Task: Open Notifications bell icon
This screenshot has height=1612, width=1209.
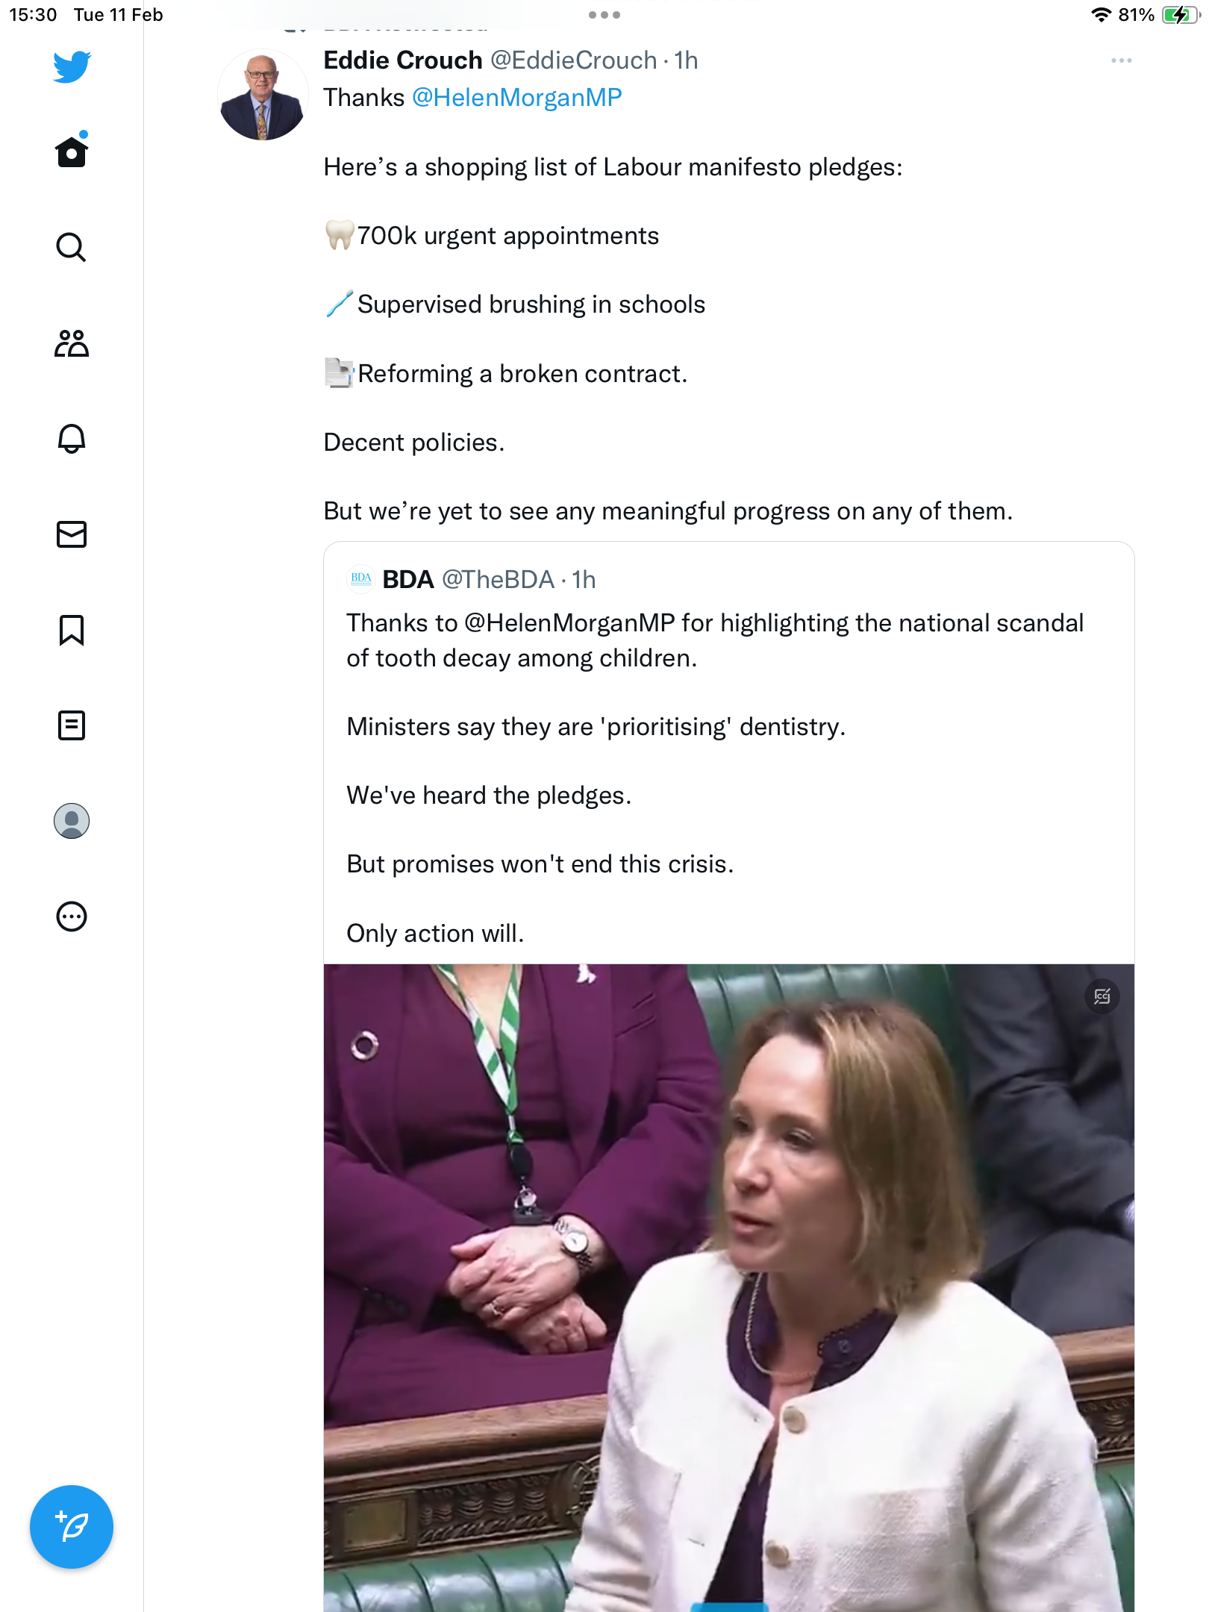Action: [72, 438]
